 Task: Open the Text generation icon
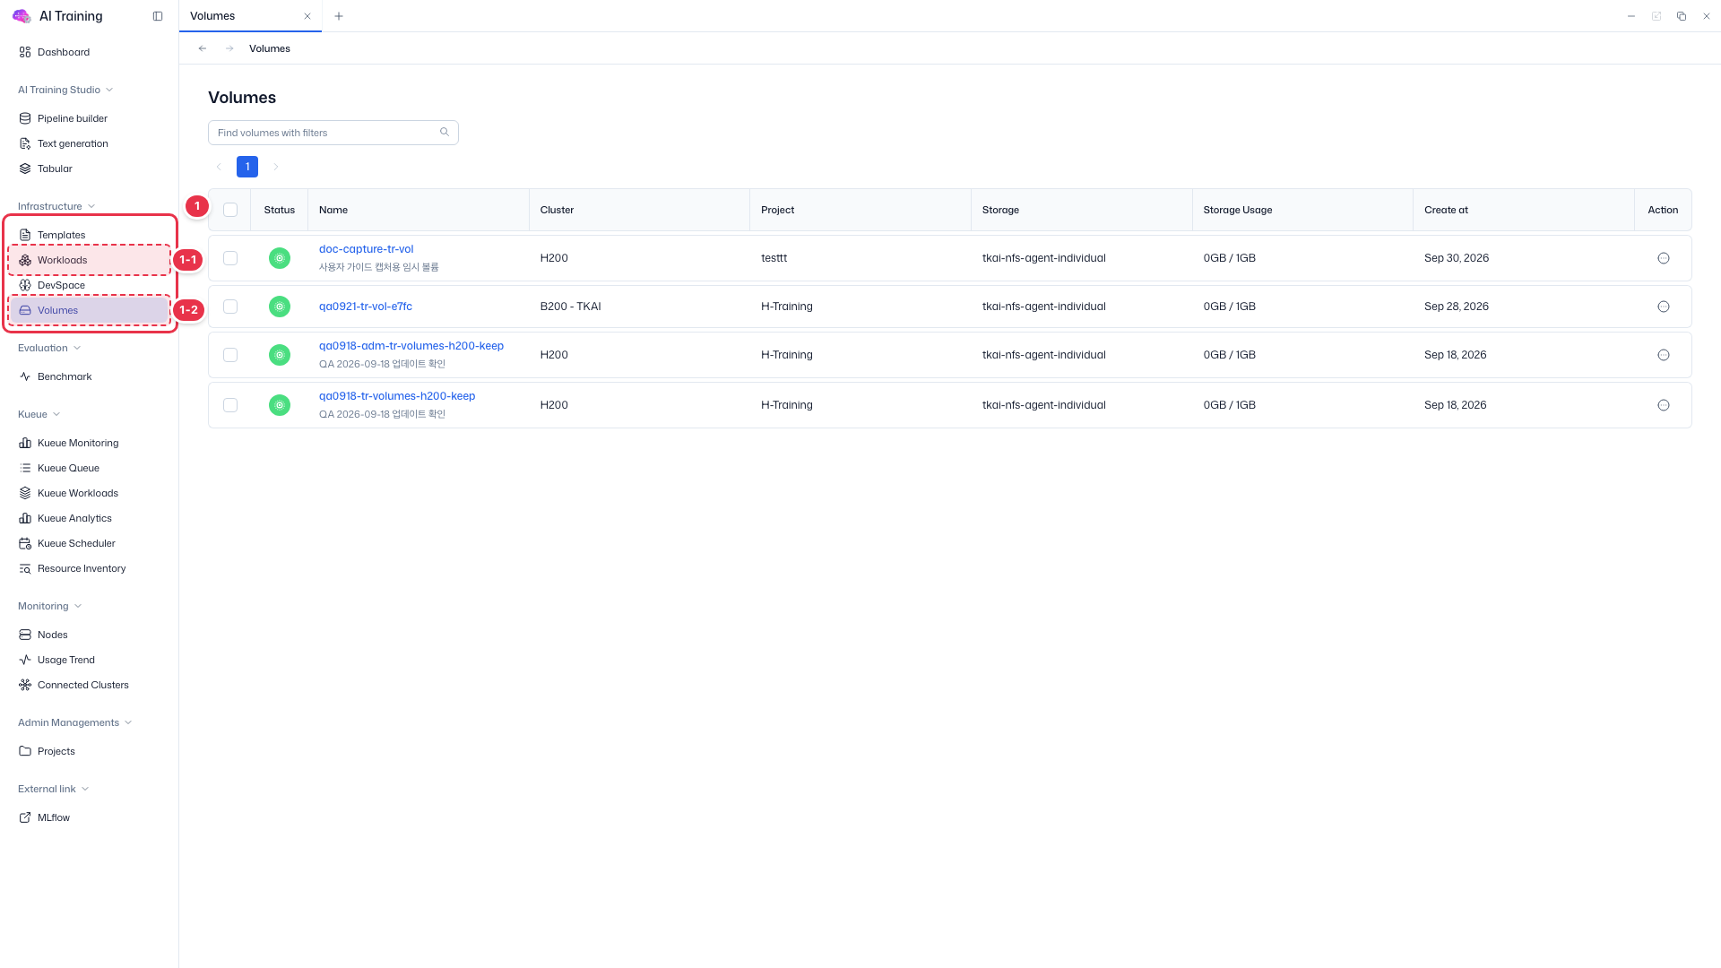coord(25,143)
